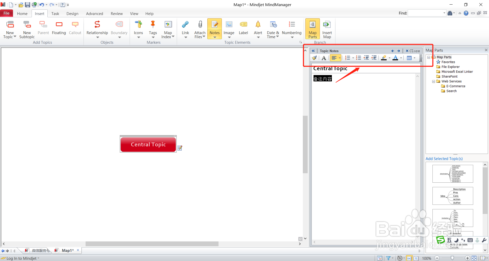
Task: Add a Label to the topic
Action: 243,28
